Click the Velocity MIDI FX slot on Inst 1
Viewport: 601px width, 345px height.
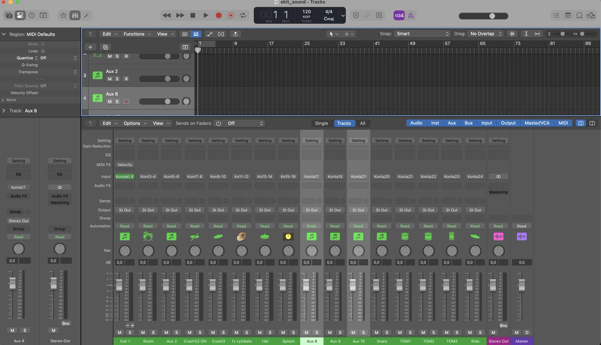tap(125, 164)
